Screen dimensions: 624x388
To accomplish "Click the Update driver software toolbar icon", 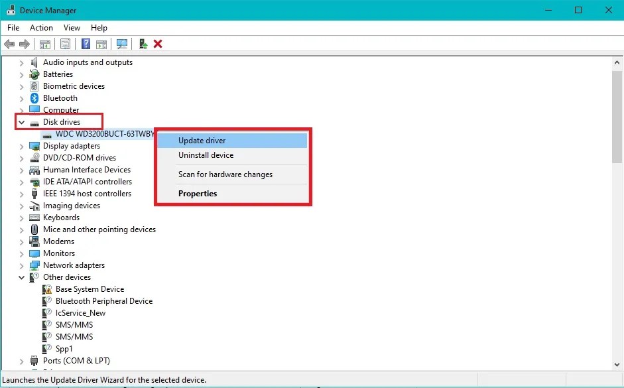I will tap(142, 44).
